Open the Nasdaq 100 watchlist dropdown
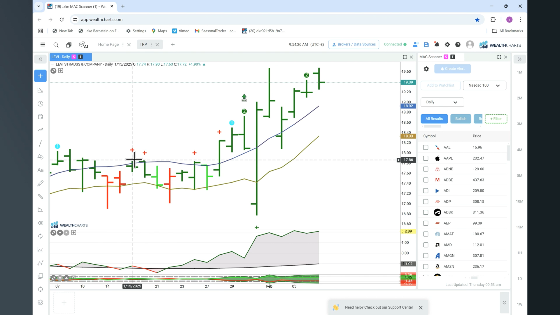560x315 pixels. [484, 85]
